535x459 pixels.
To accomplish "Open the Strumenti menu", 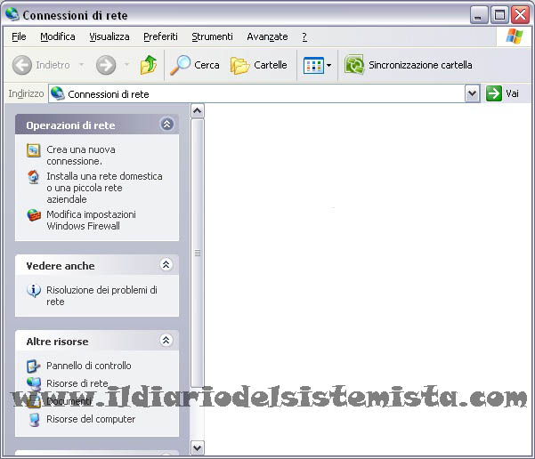I will click(x=212, y=36).
